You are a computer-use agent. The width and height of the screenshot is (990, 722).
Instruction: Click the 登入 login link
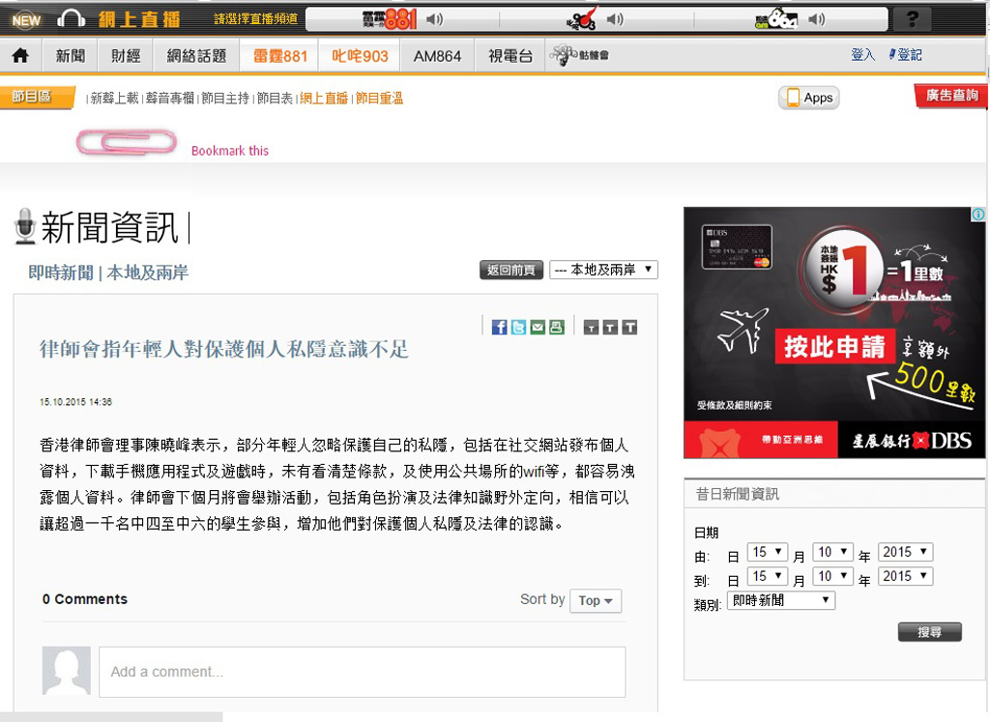click(862, 55)
